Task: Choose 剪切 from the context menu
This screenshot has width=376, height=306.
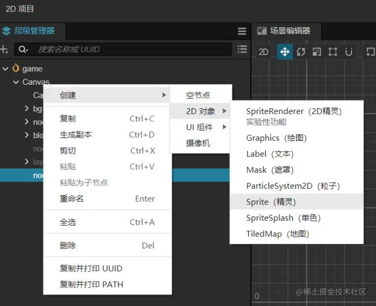Action: coord(107,151)
